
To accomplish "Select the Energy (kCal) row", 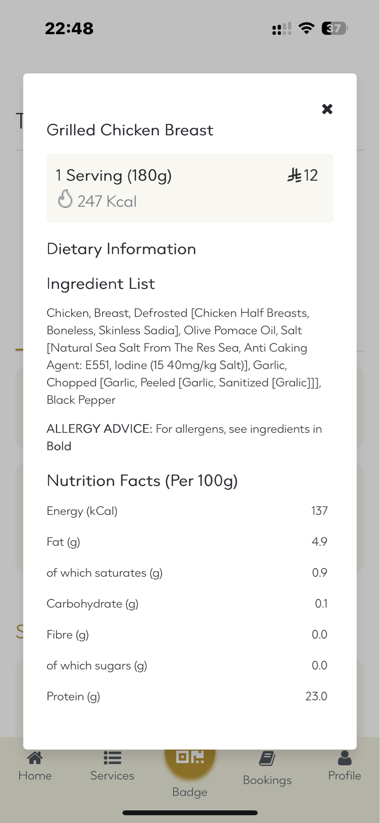I will tap(187, 511).
